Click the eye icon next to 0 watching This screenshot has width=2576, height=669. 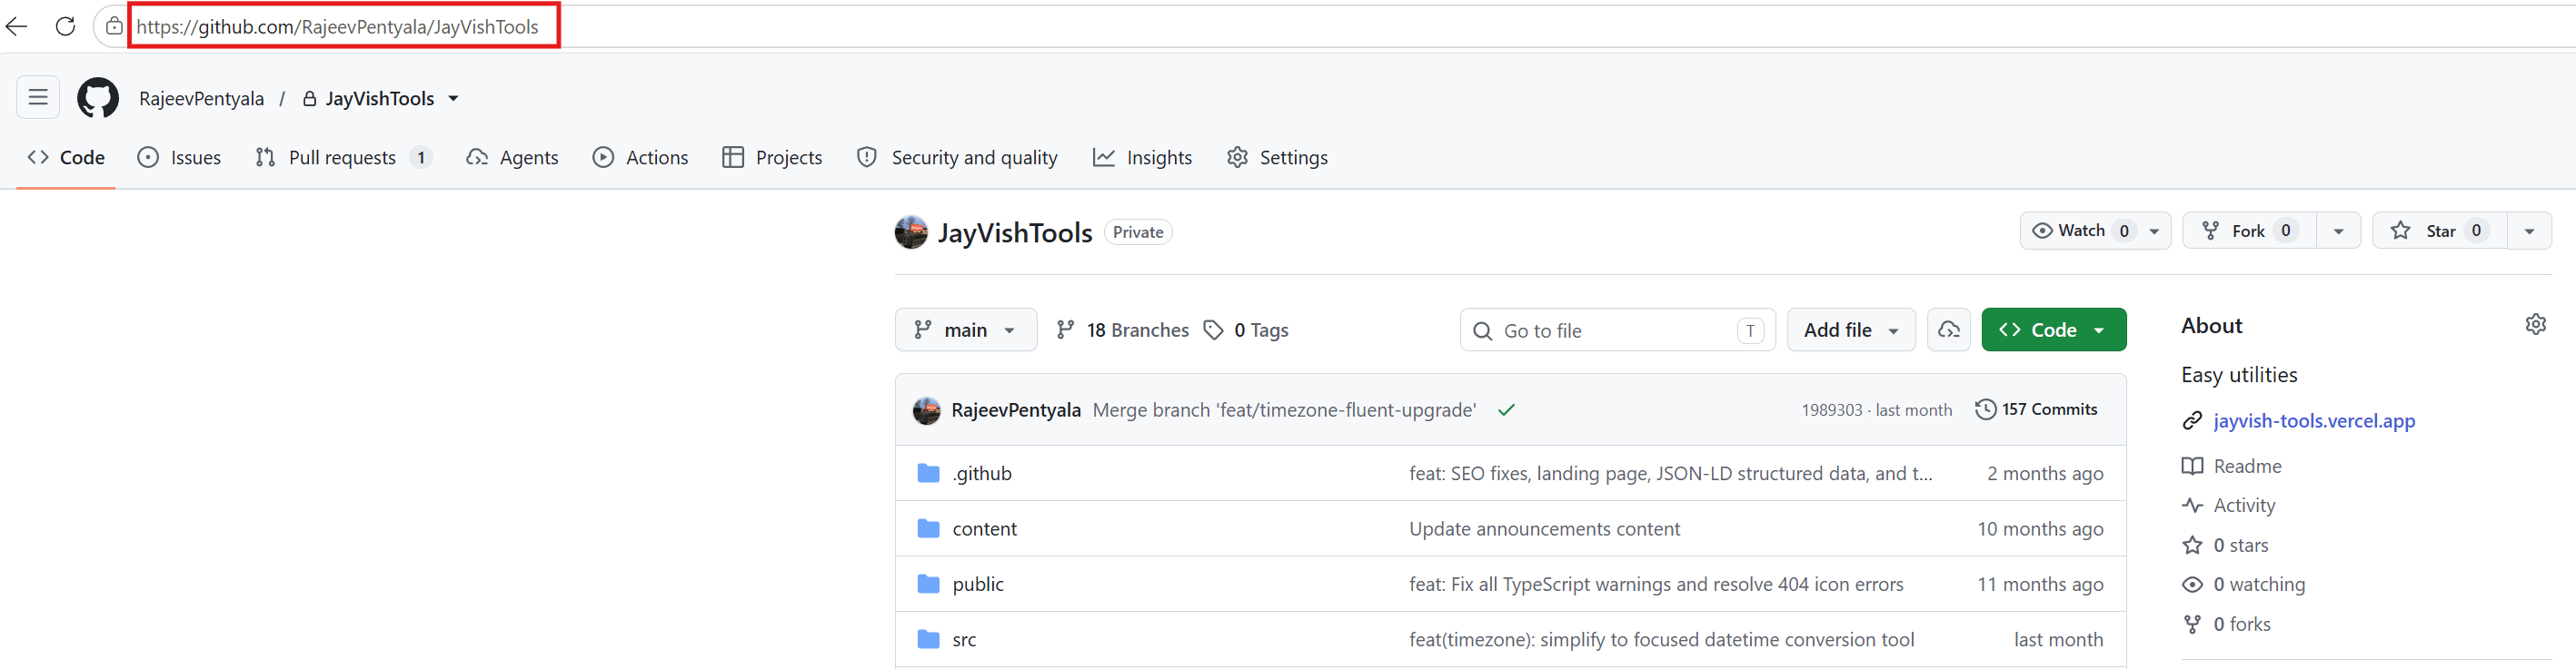click(2192, 585)
